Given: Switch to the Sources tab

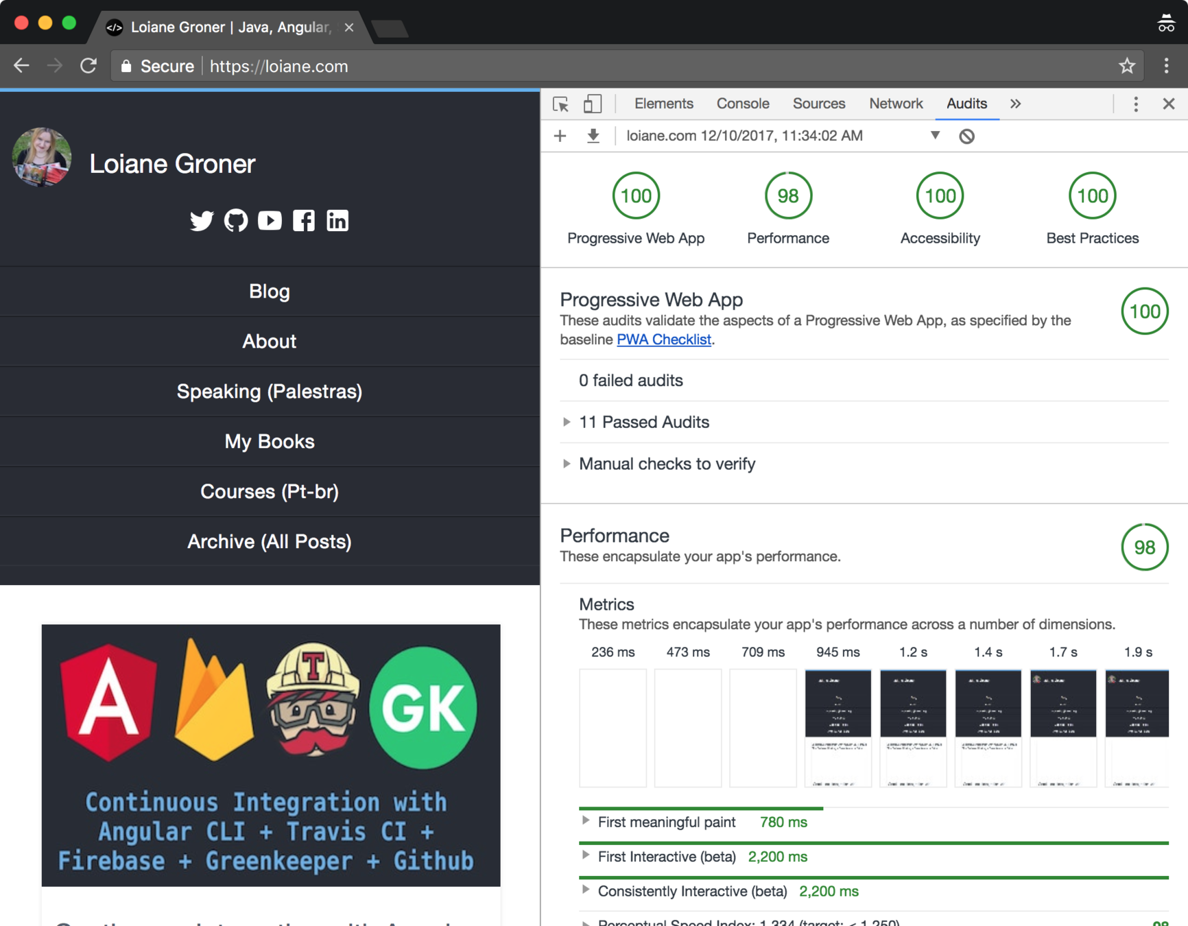Looking at the screenshot, I should click(x=819, y=104).
